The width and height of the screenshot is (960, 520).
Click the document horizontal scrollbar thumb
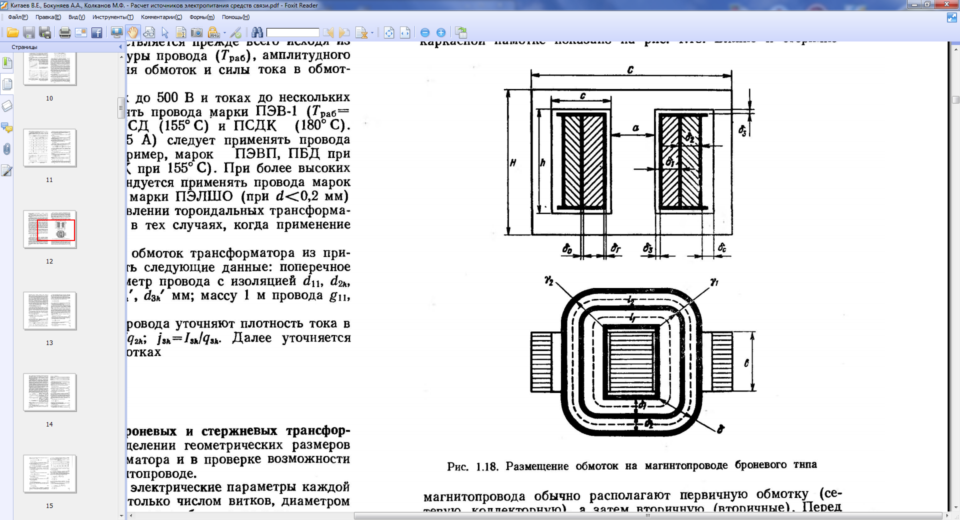click(x=648, y=515)
